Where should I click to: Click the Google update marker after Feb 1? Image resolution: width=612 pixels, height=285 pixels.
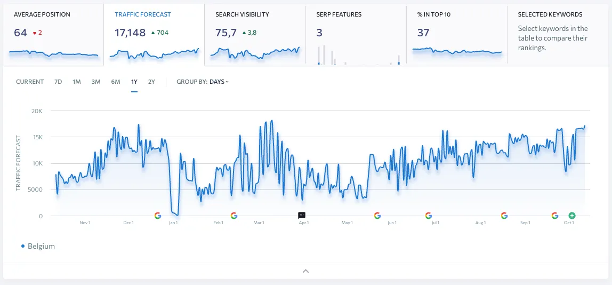[234, 216]
